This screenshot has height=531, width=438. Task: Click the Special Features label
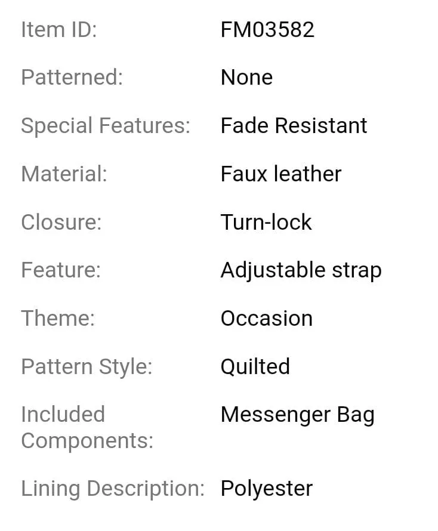[x=106, y=126]
